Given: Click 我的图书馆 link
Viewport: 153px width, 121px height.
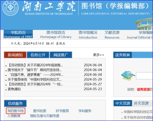Looking at the screenshot, I should (x=15, y=111).
